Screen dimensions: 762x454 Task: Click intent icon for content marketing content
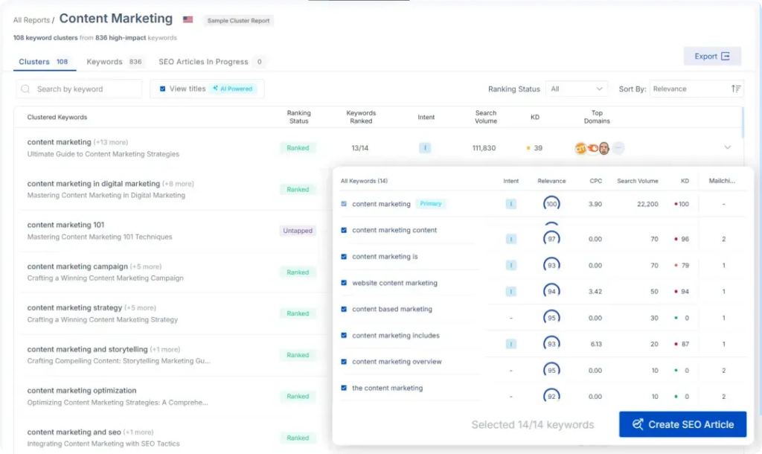pyautogui.click(x=510, y=239)
